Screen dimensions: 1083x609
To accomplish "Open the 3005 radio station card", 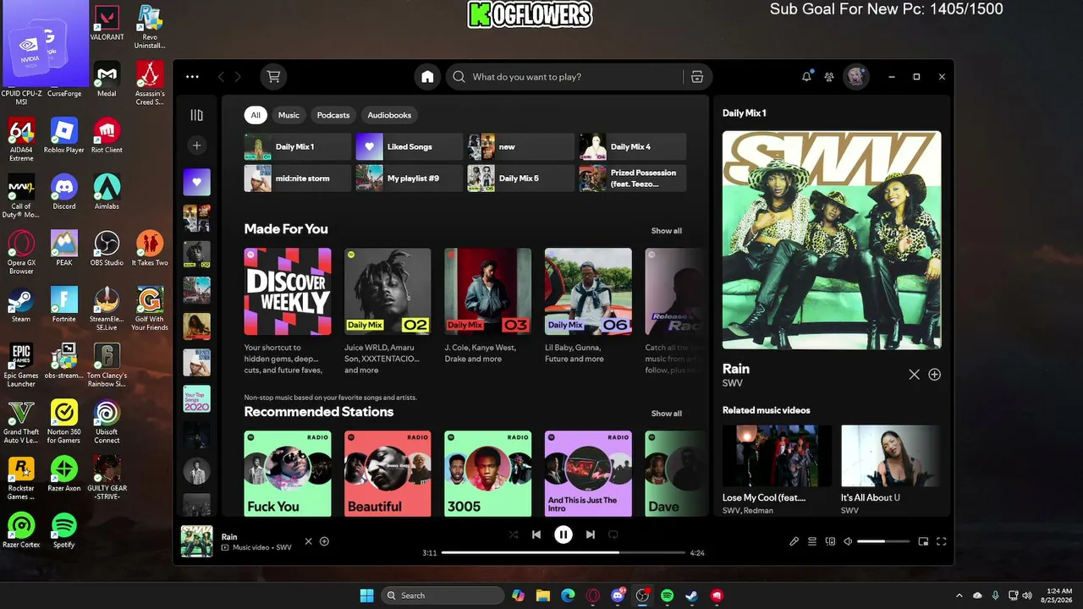I will pyautogui.click(x=488, y=472).
